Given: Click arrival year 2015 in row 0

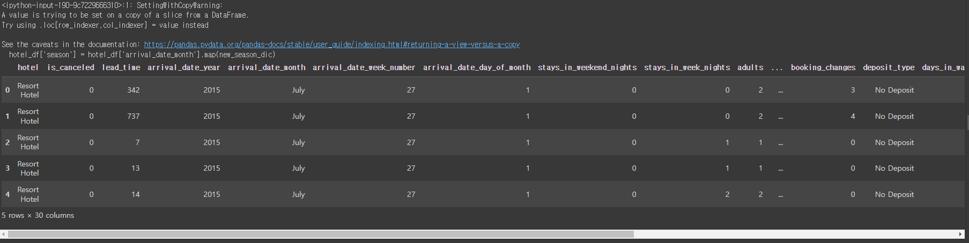Looking at the screenshot, I should [x=212, y=90].
